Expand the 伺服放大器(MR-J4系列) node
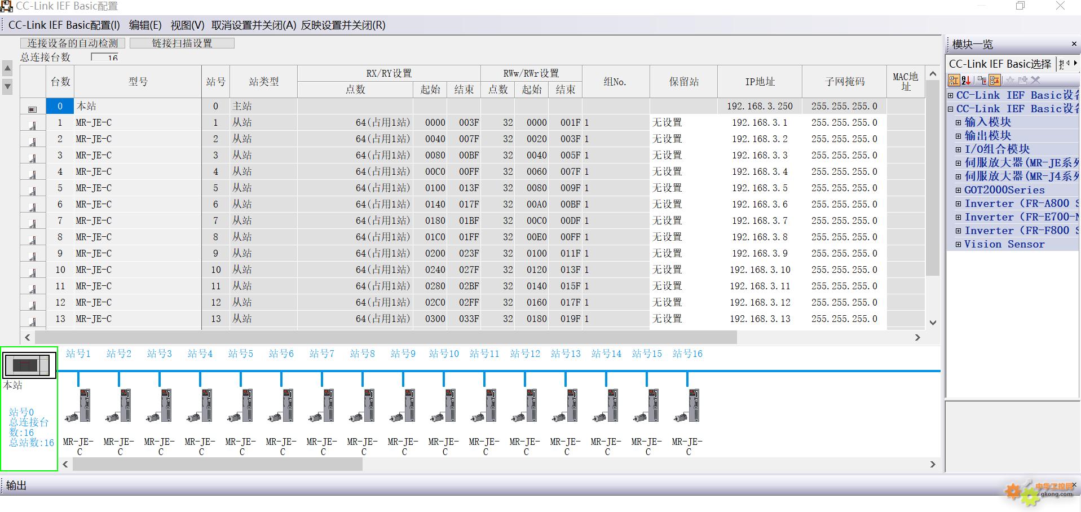The height and width of the screenshot is (512, 1081). [x=958, y=176]
